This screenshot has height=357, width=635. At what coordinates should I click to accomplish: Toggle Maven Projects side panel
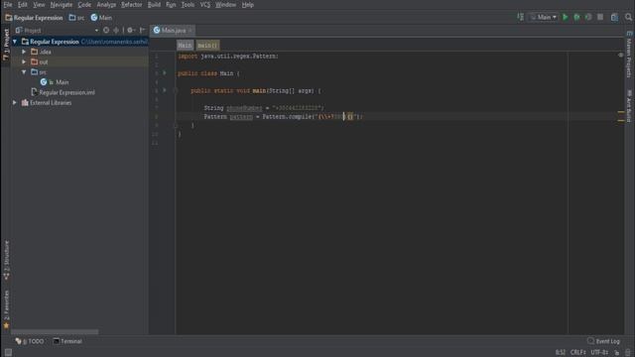click(x=629, y=55)
